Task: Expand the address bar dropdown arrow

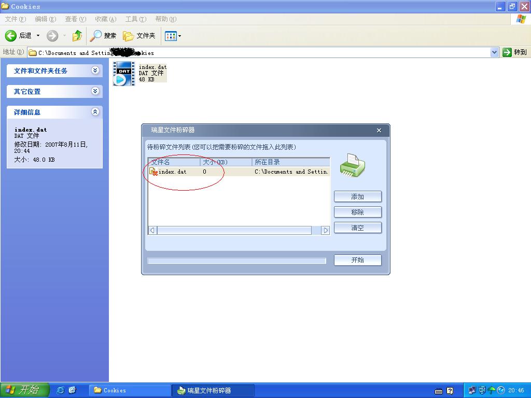Action: [x=494, y=52]
